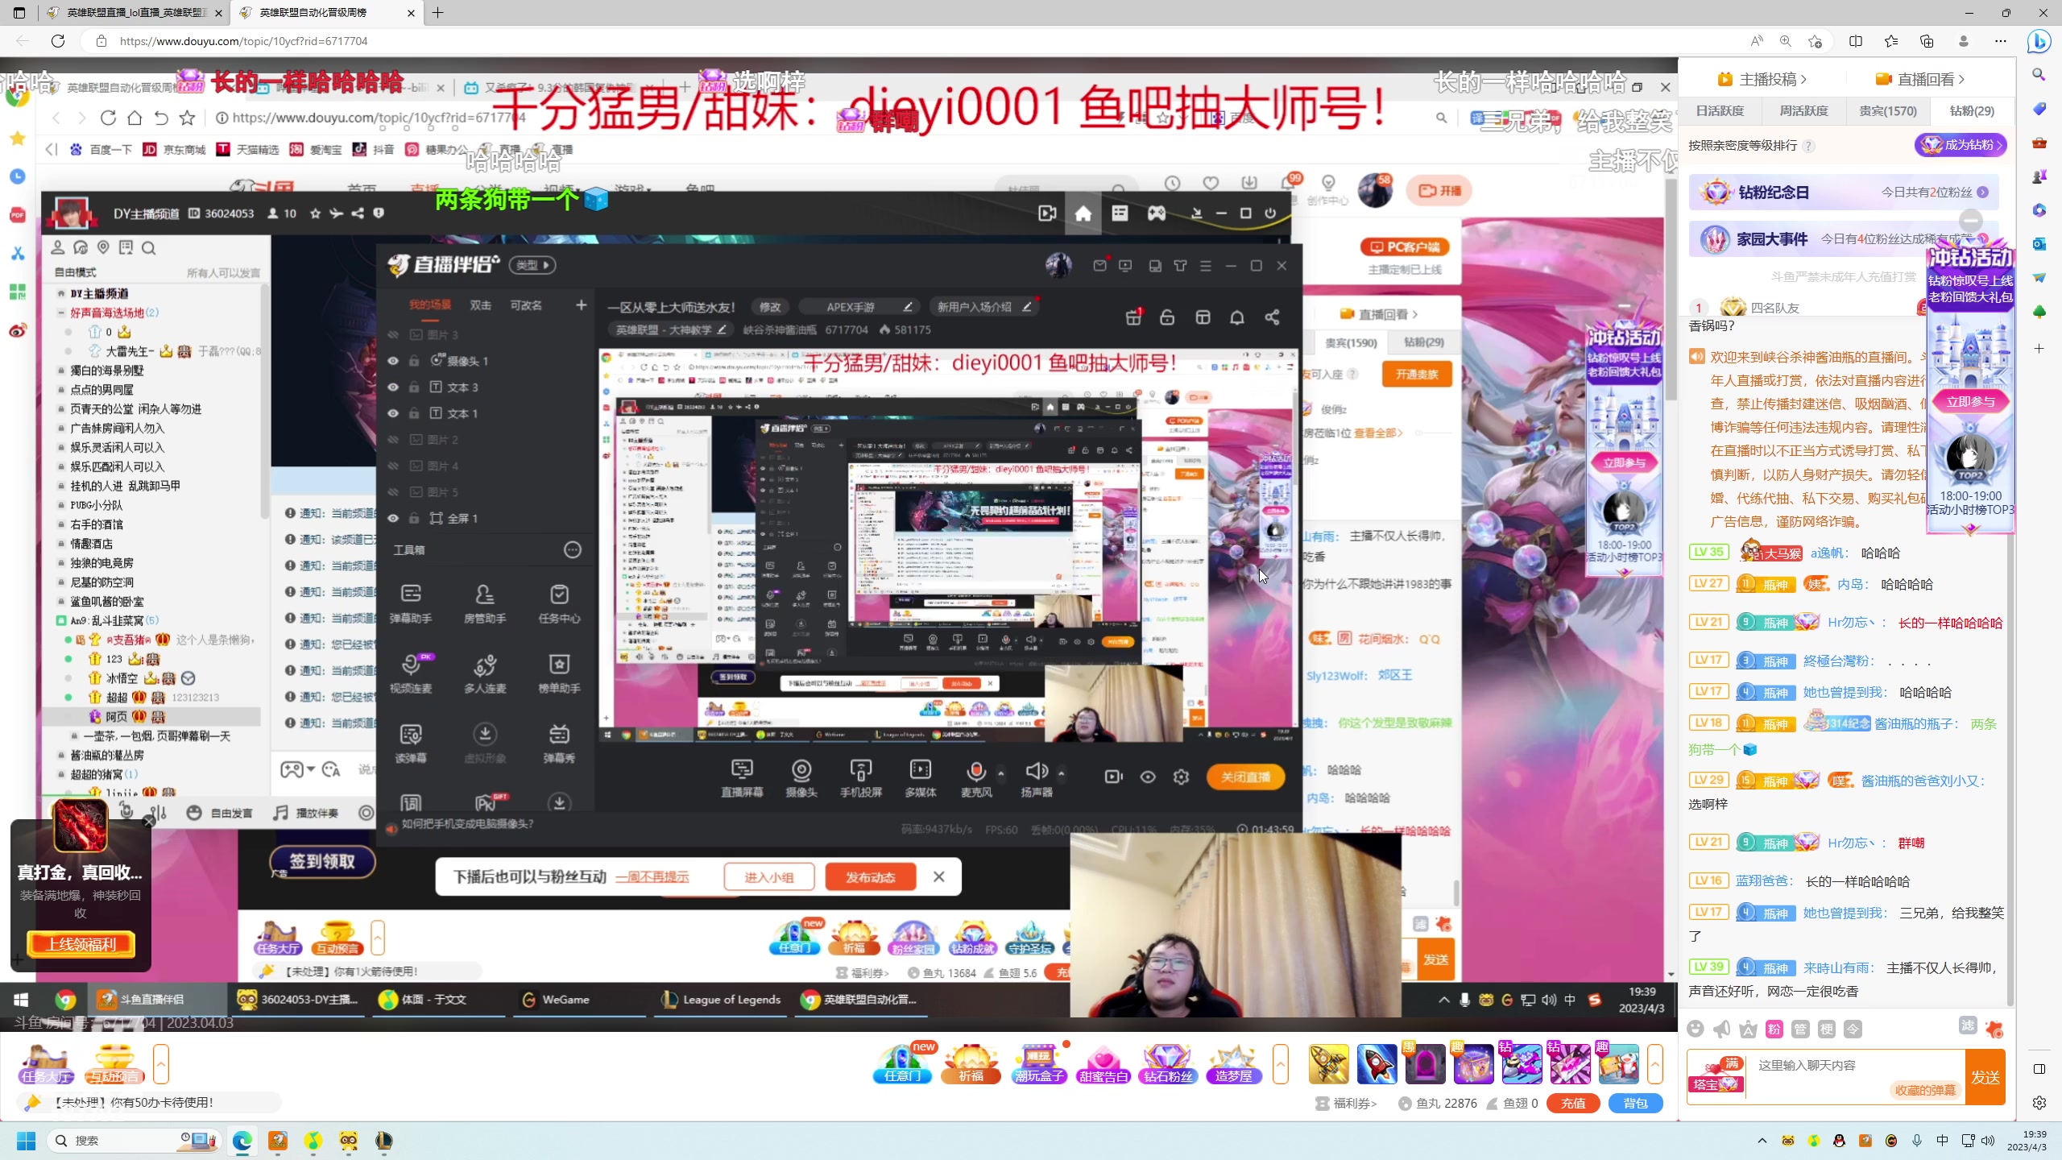Toggle visibility of 文本 3 layer
Viewport: 2062px width, 1160px height.
click(x=393, y=387)
